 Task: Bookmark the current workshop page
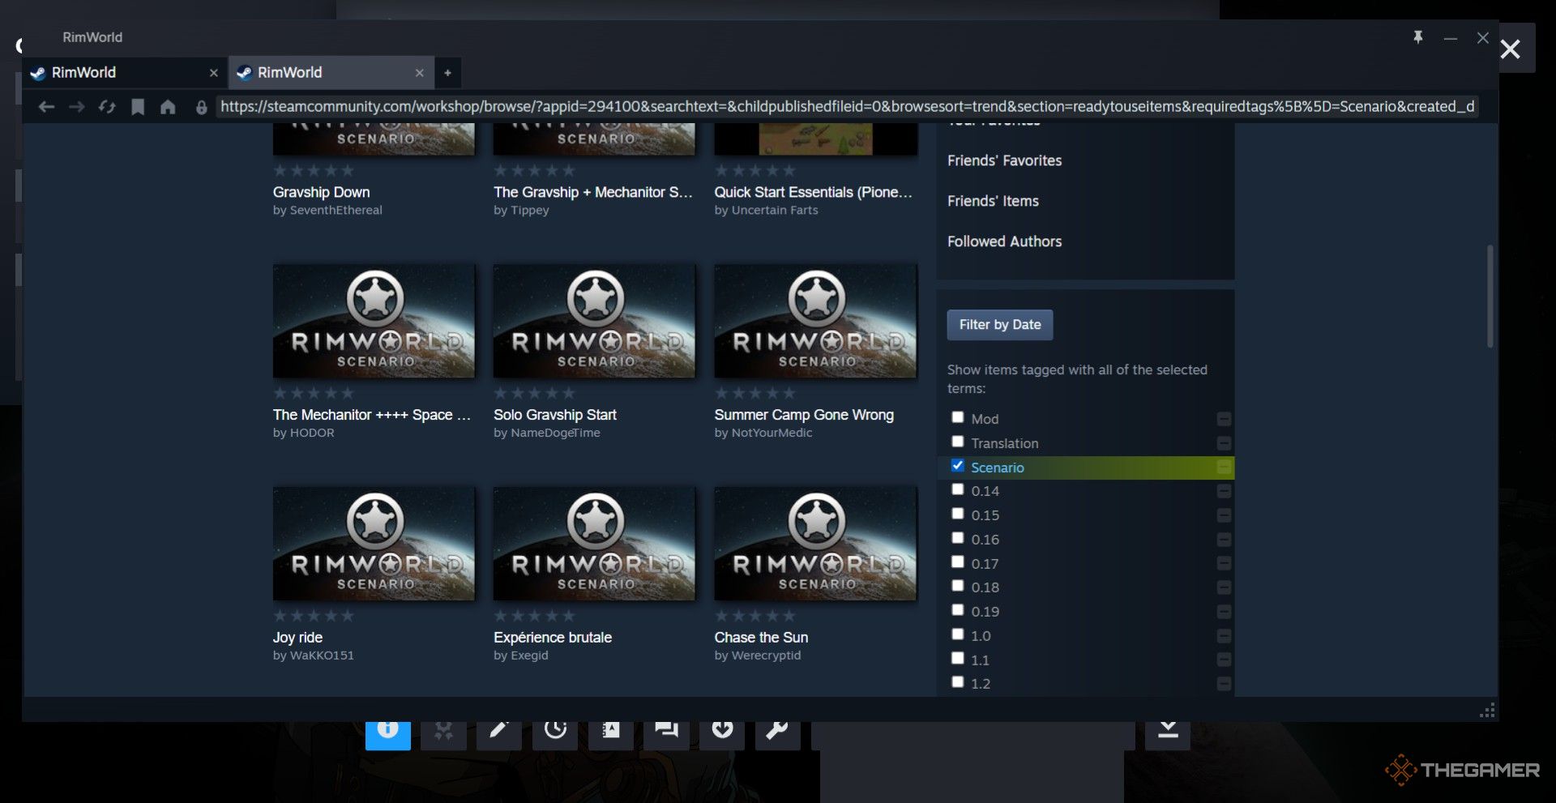[x=138, y=107]
